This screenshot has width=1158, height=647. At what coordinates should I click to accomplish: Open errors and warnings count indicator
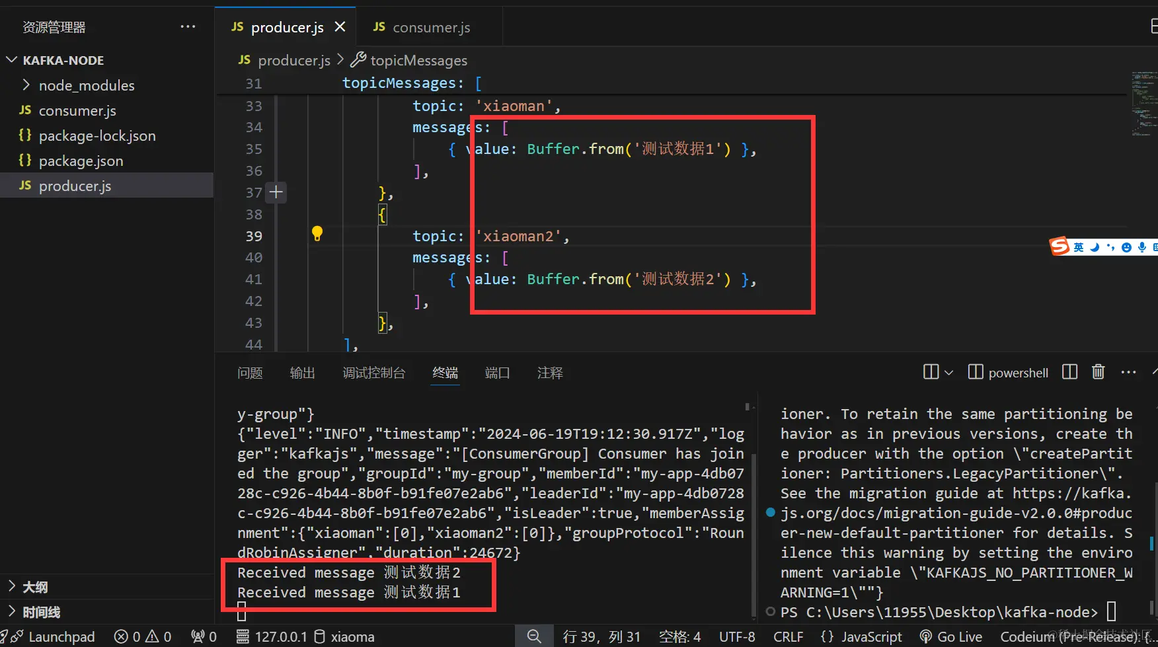(142, 636)
